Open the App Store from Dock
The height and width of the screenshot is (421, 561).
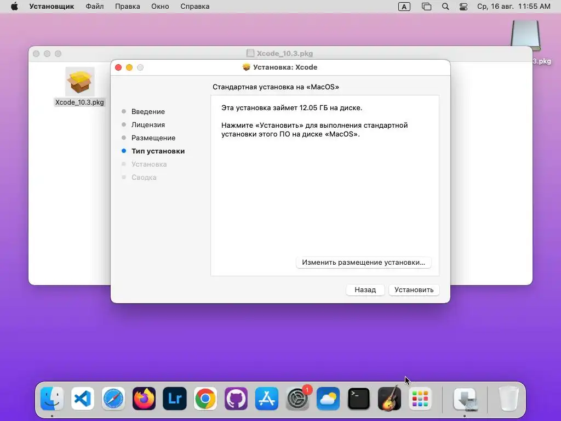click(x=267, y=399)
